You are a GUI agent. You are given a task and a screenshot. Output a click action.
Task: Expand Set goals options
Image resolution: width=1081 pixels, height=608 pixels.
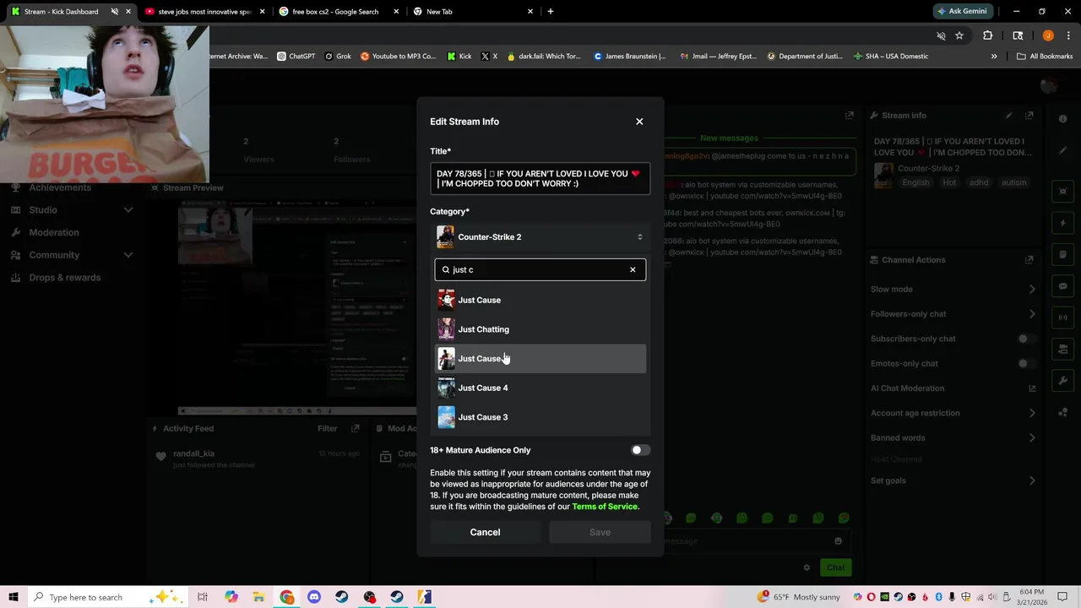click(x=1032, y=480)
